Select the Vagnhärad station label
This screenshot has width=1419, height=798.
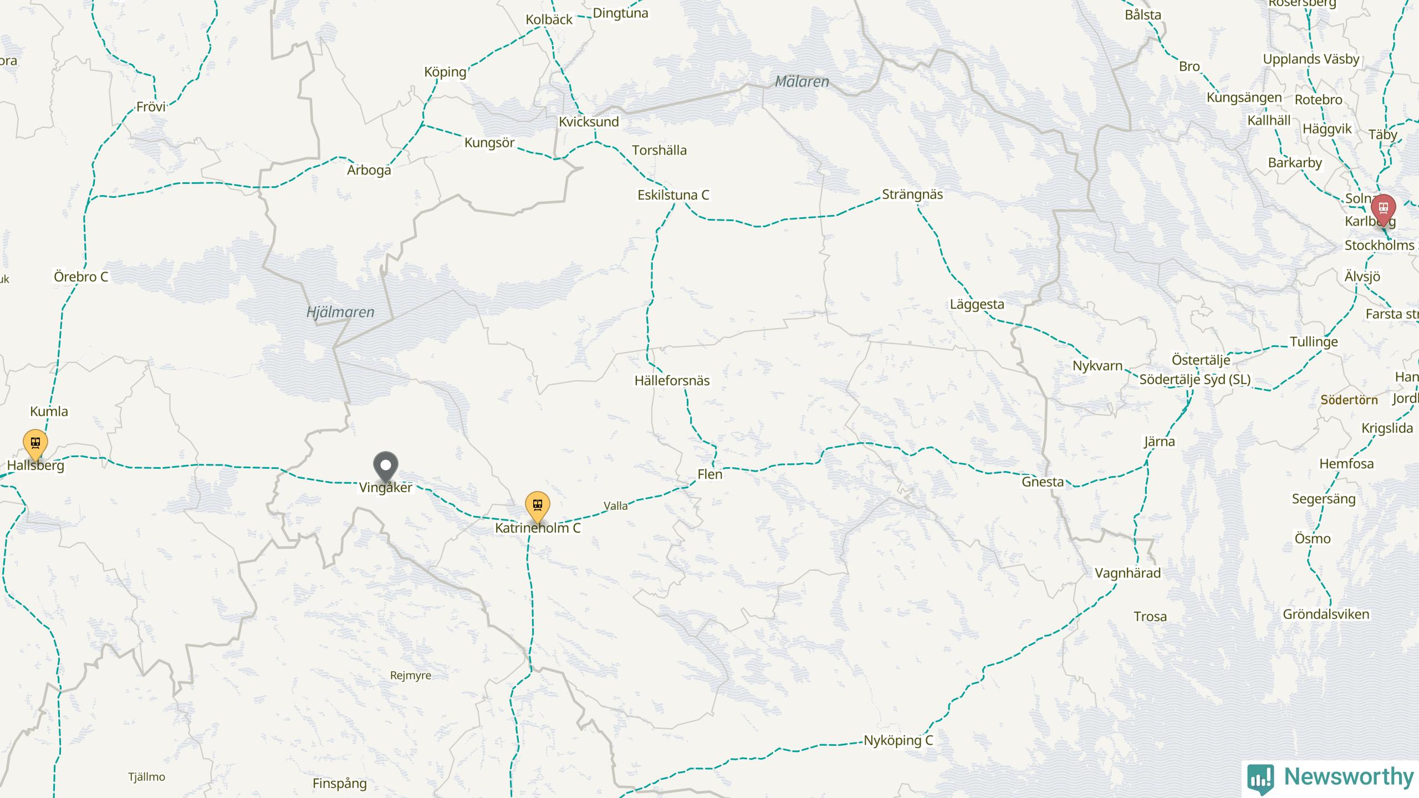(1127, 573)
